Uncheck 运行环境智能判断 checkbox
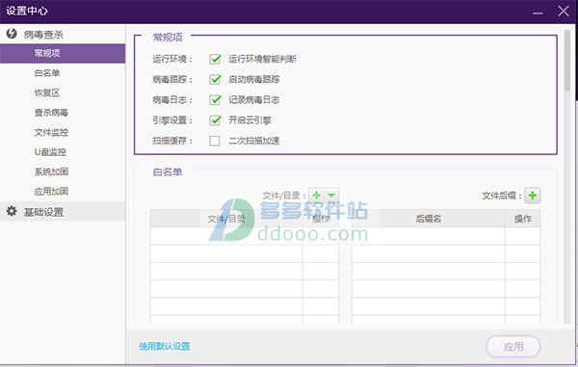578x367 pixels. (x=215, y=59)
